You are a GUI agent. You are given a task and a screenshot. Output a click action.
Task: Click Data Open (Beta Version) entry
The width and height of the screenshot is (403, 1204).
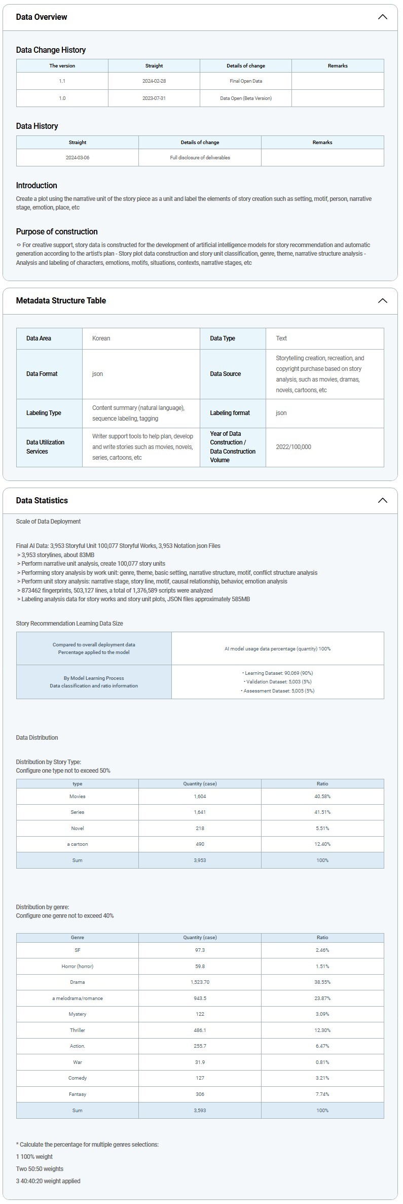(245, 98)
